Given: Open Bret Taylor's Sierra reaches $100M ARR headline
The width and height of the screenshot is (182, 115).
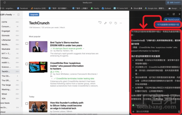Looking at the screenshot, I should (66, 44).
